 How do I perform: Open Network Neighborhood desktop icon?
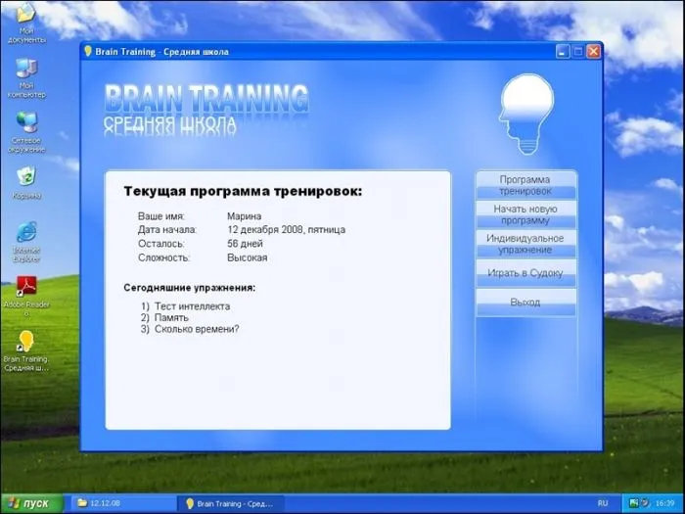click(26, 132)
